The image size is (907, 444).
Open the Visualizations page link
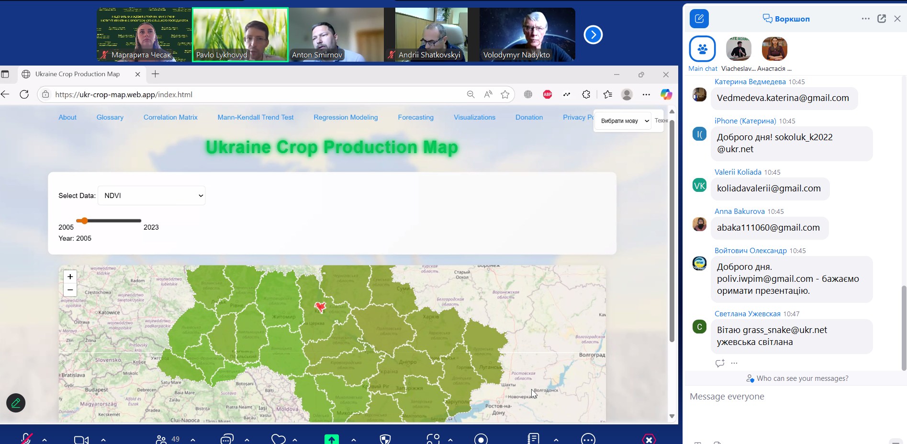pos(475,117)
